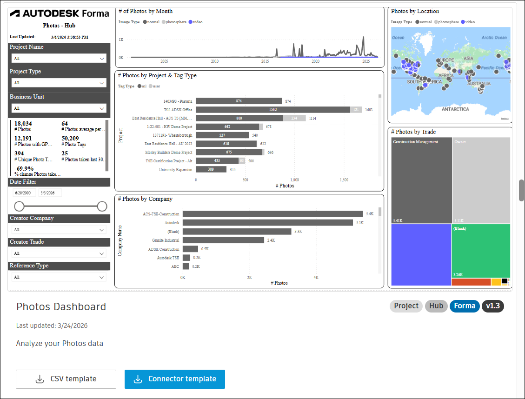
Task: Download the Connector template
Action: (175, 379)
